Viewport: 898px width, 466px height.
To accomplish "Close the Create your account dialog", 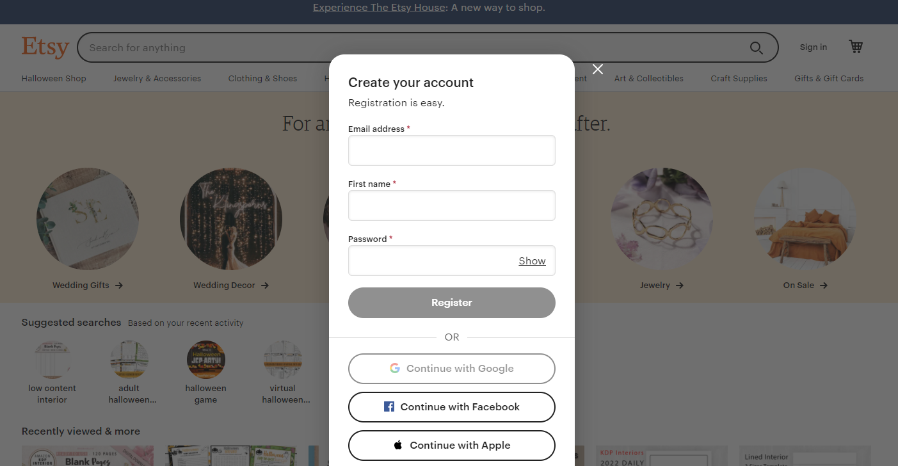I will click(598, 69).
